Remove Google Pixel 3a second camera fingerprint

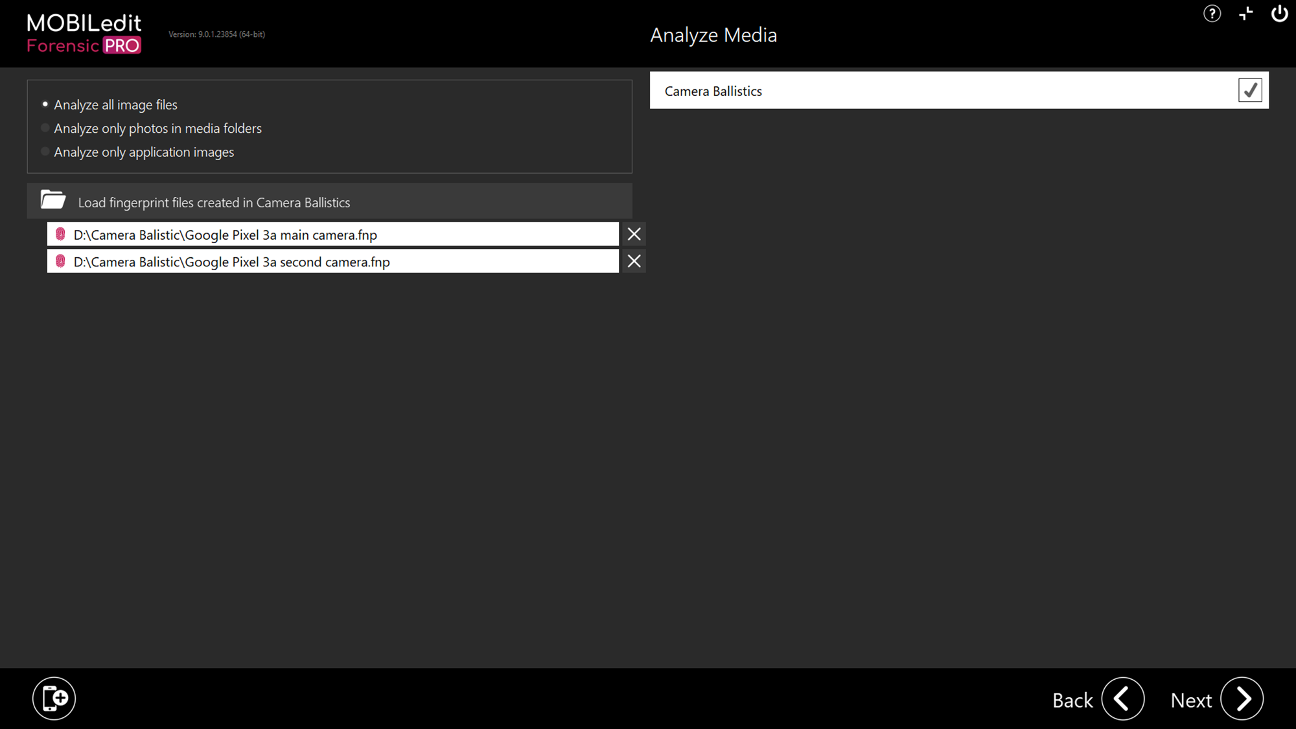pos(634,261)
